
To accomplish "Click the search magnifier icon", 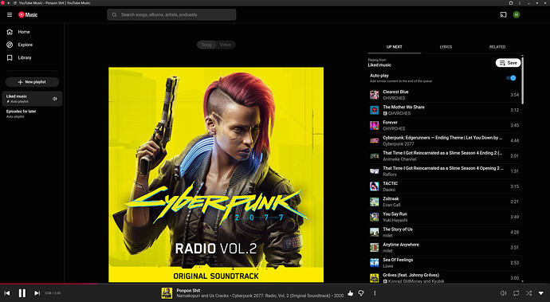I will tap(114, 14).
